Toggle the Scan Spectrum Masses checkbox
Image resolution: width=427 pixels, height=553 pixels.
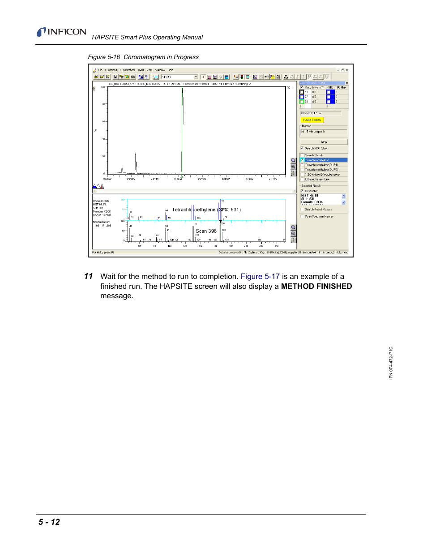tap(302, 216)
